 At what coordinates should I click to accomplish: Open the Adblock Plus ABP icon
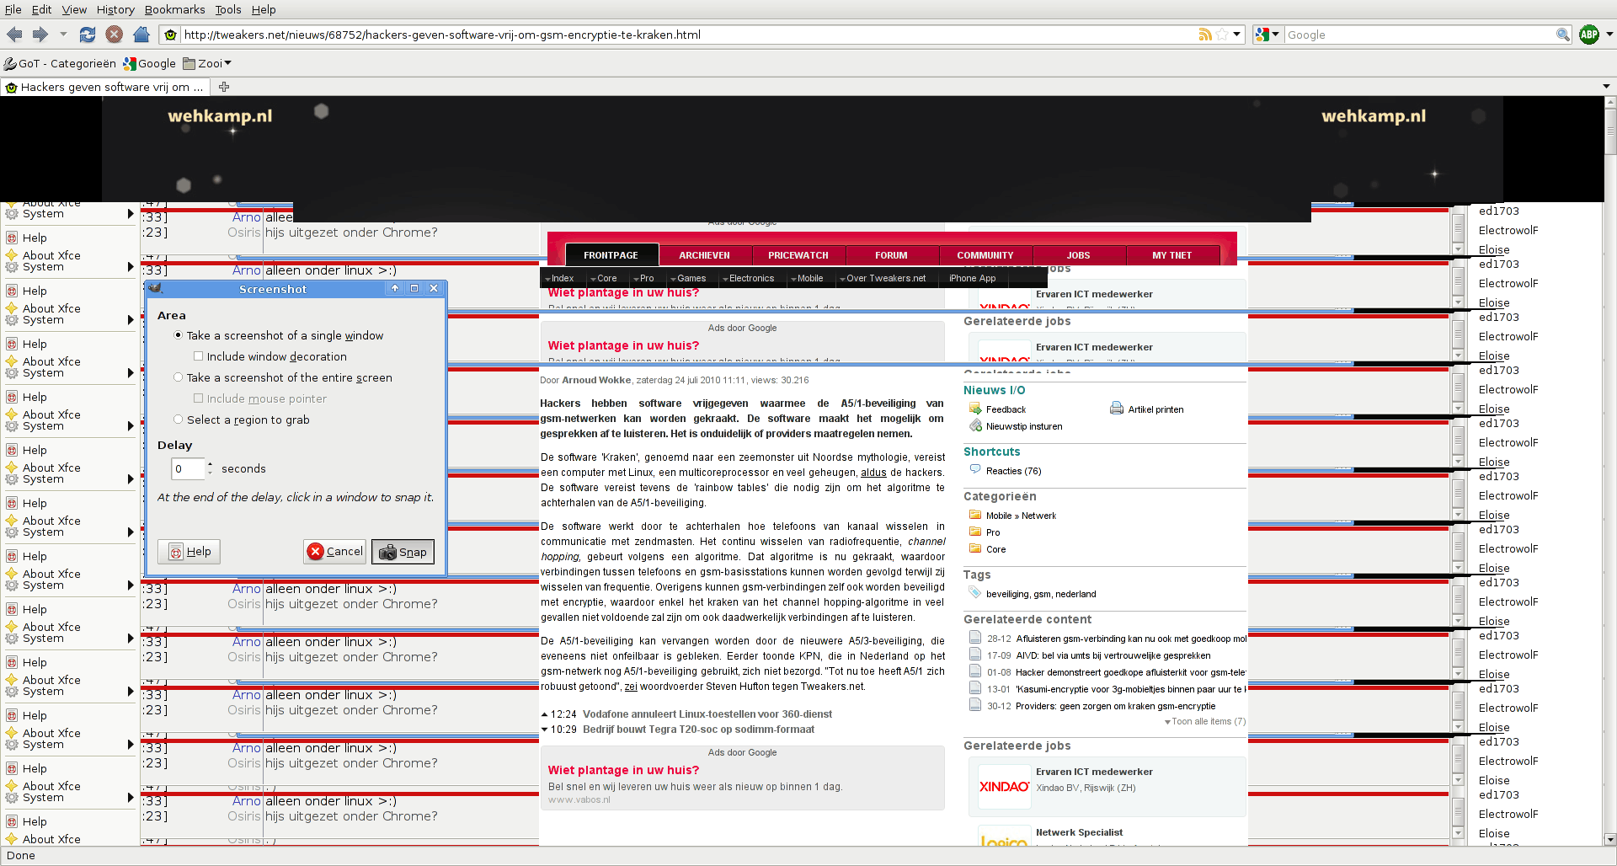click(x=1589, y=35)
